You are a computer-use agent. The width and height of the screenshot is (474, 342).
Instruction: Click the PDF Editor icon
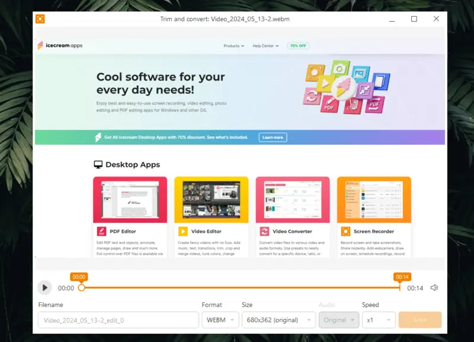101,231
